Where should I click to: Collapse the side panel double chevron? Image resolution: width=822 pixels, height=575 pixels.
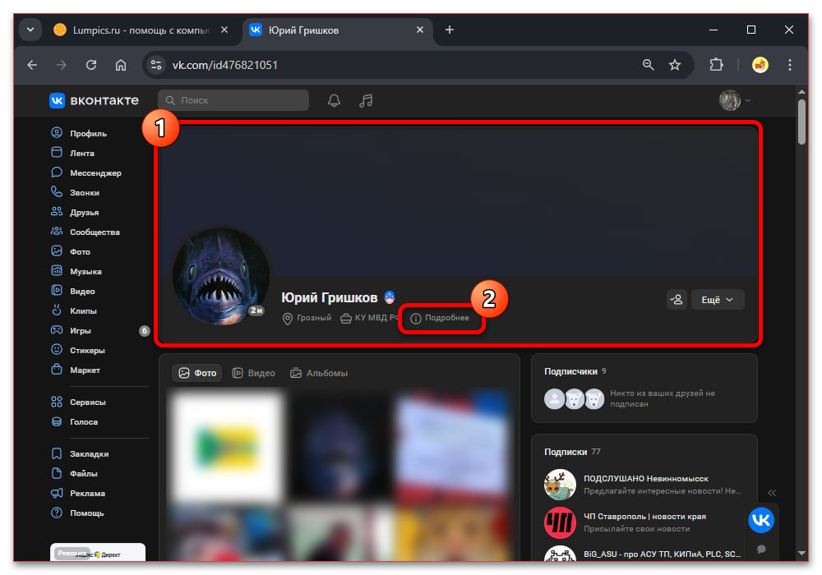[772, 493]
